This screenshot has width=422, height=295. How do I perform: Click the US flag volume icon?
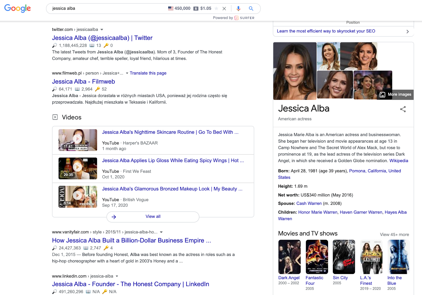[171, 8]
